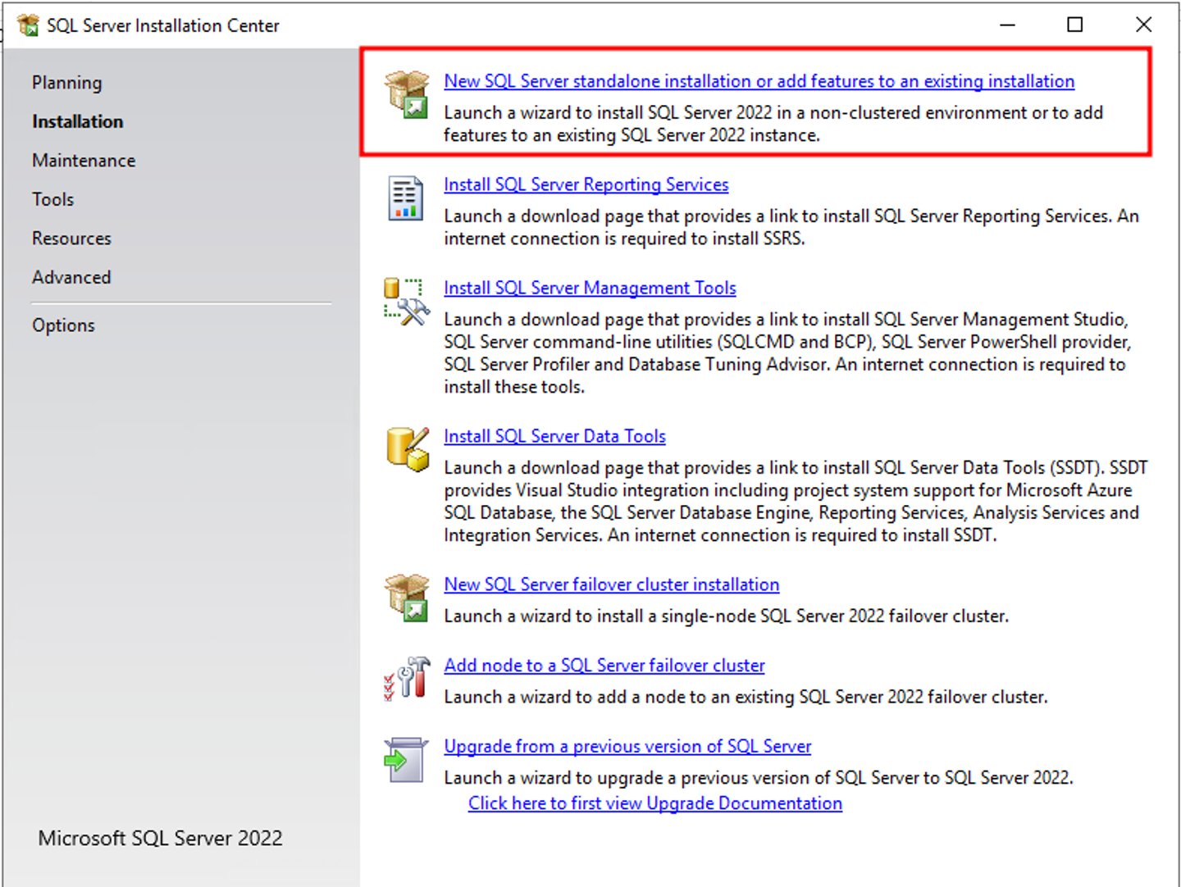Click text 'install these tools.'

(x=514, y=387)
